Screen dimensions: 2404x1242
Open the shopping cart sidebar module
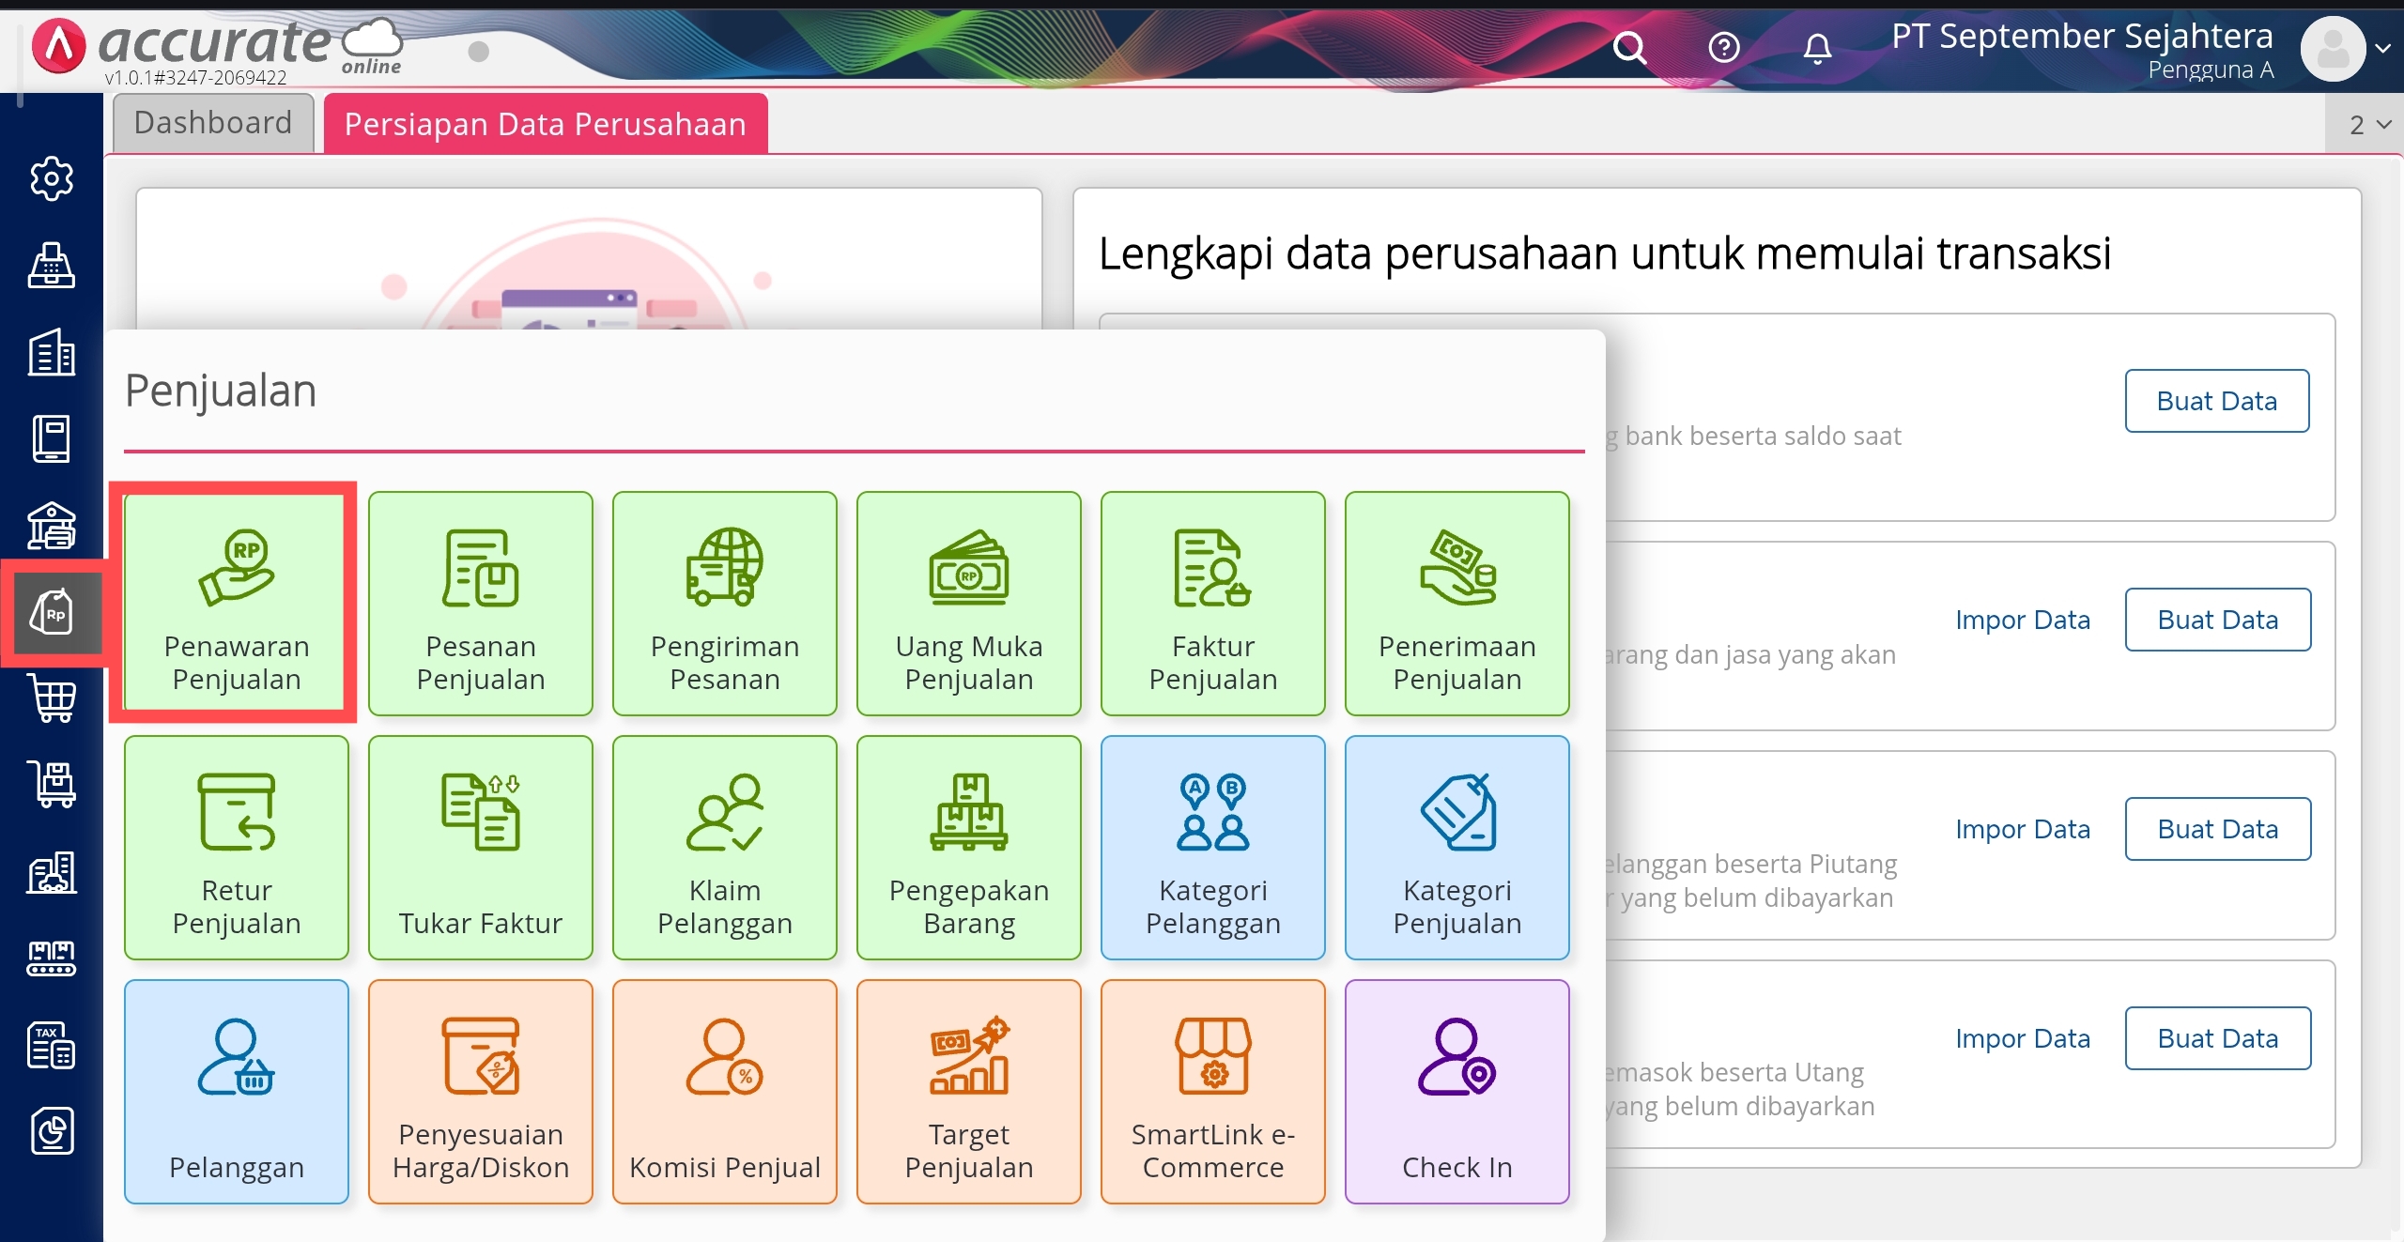52,698
